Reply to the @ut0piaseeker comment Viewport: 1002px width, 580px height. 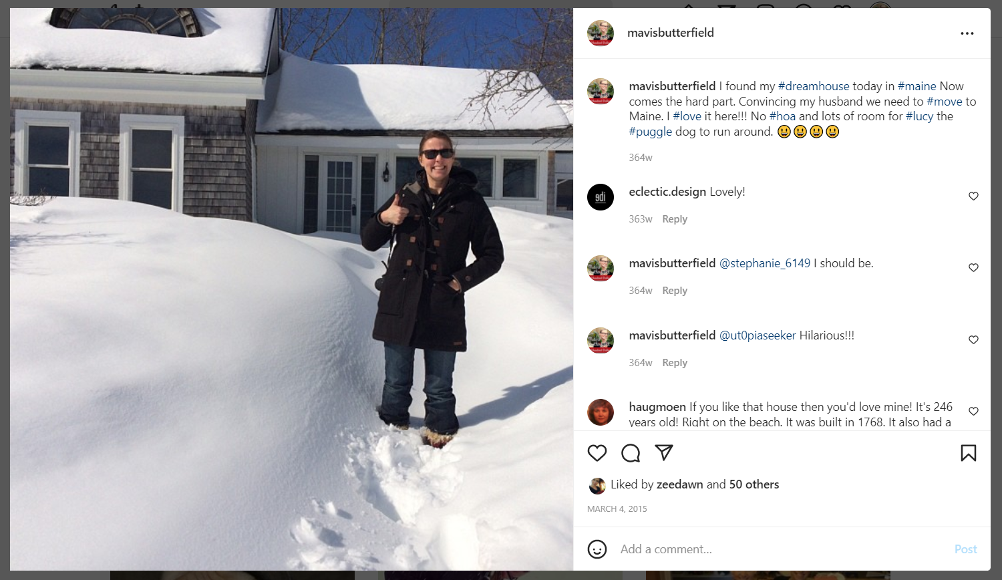pyautogui.click(x=675, y=363)
